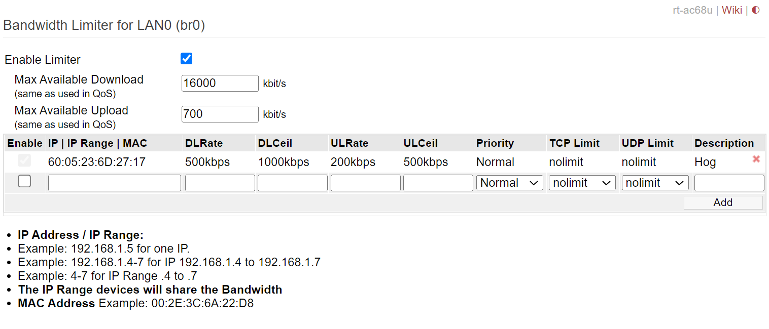Click the IP or MAC address input field
Screen dimensions: 769x329
click(115, 183)
